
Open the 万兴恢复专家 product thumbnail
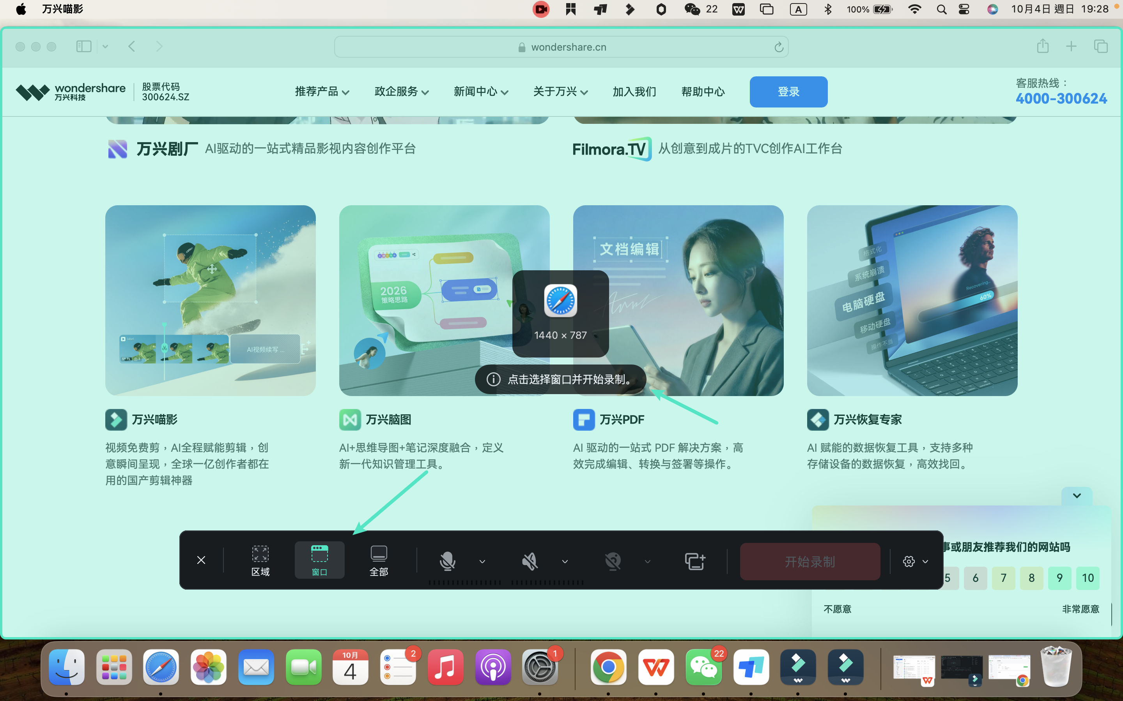pyautogui.click(x=912, y=300)
